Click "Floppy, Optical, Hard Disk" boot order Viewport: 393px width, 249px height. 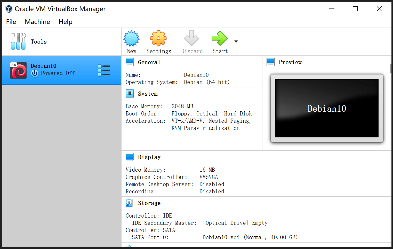pyautogui.click(x=212, y=114)
